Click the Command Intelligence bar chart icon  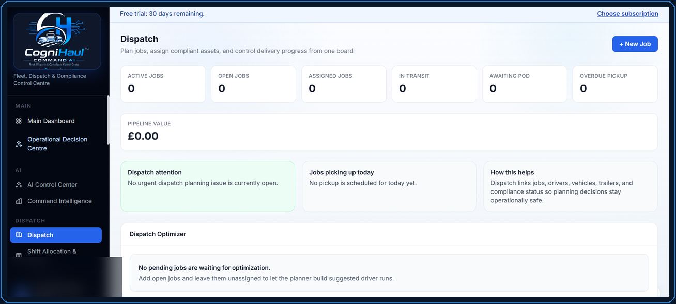click(19, 201)
